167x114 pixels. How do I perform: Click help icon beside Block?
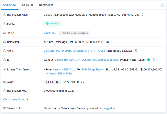coord(4,33)
